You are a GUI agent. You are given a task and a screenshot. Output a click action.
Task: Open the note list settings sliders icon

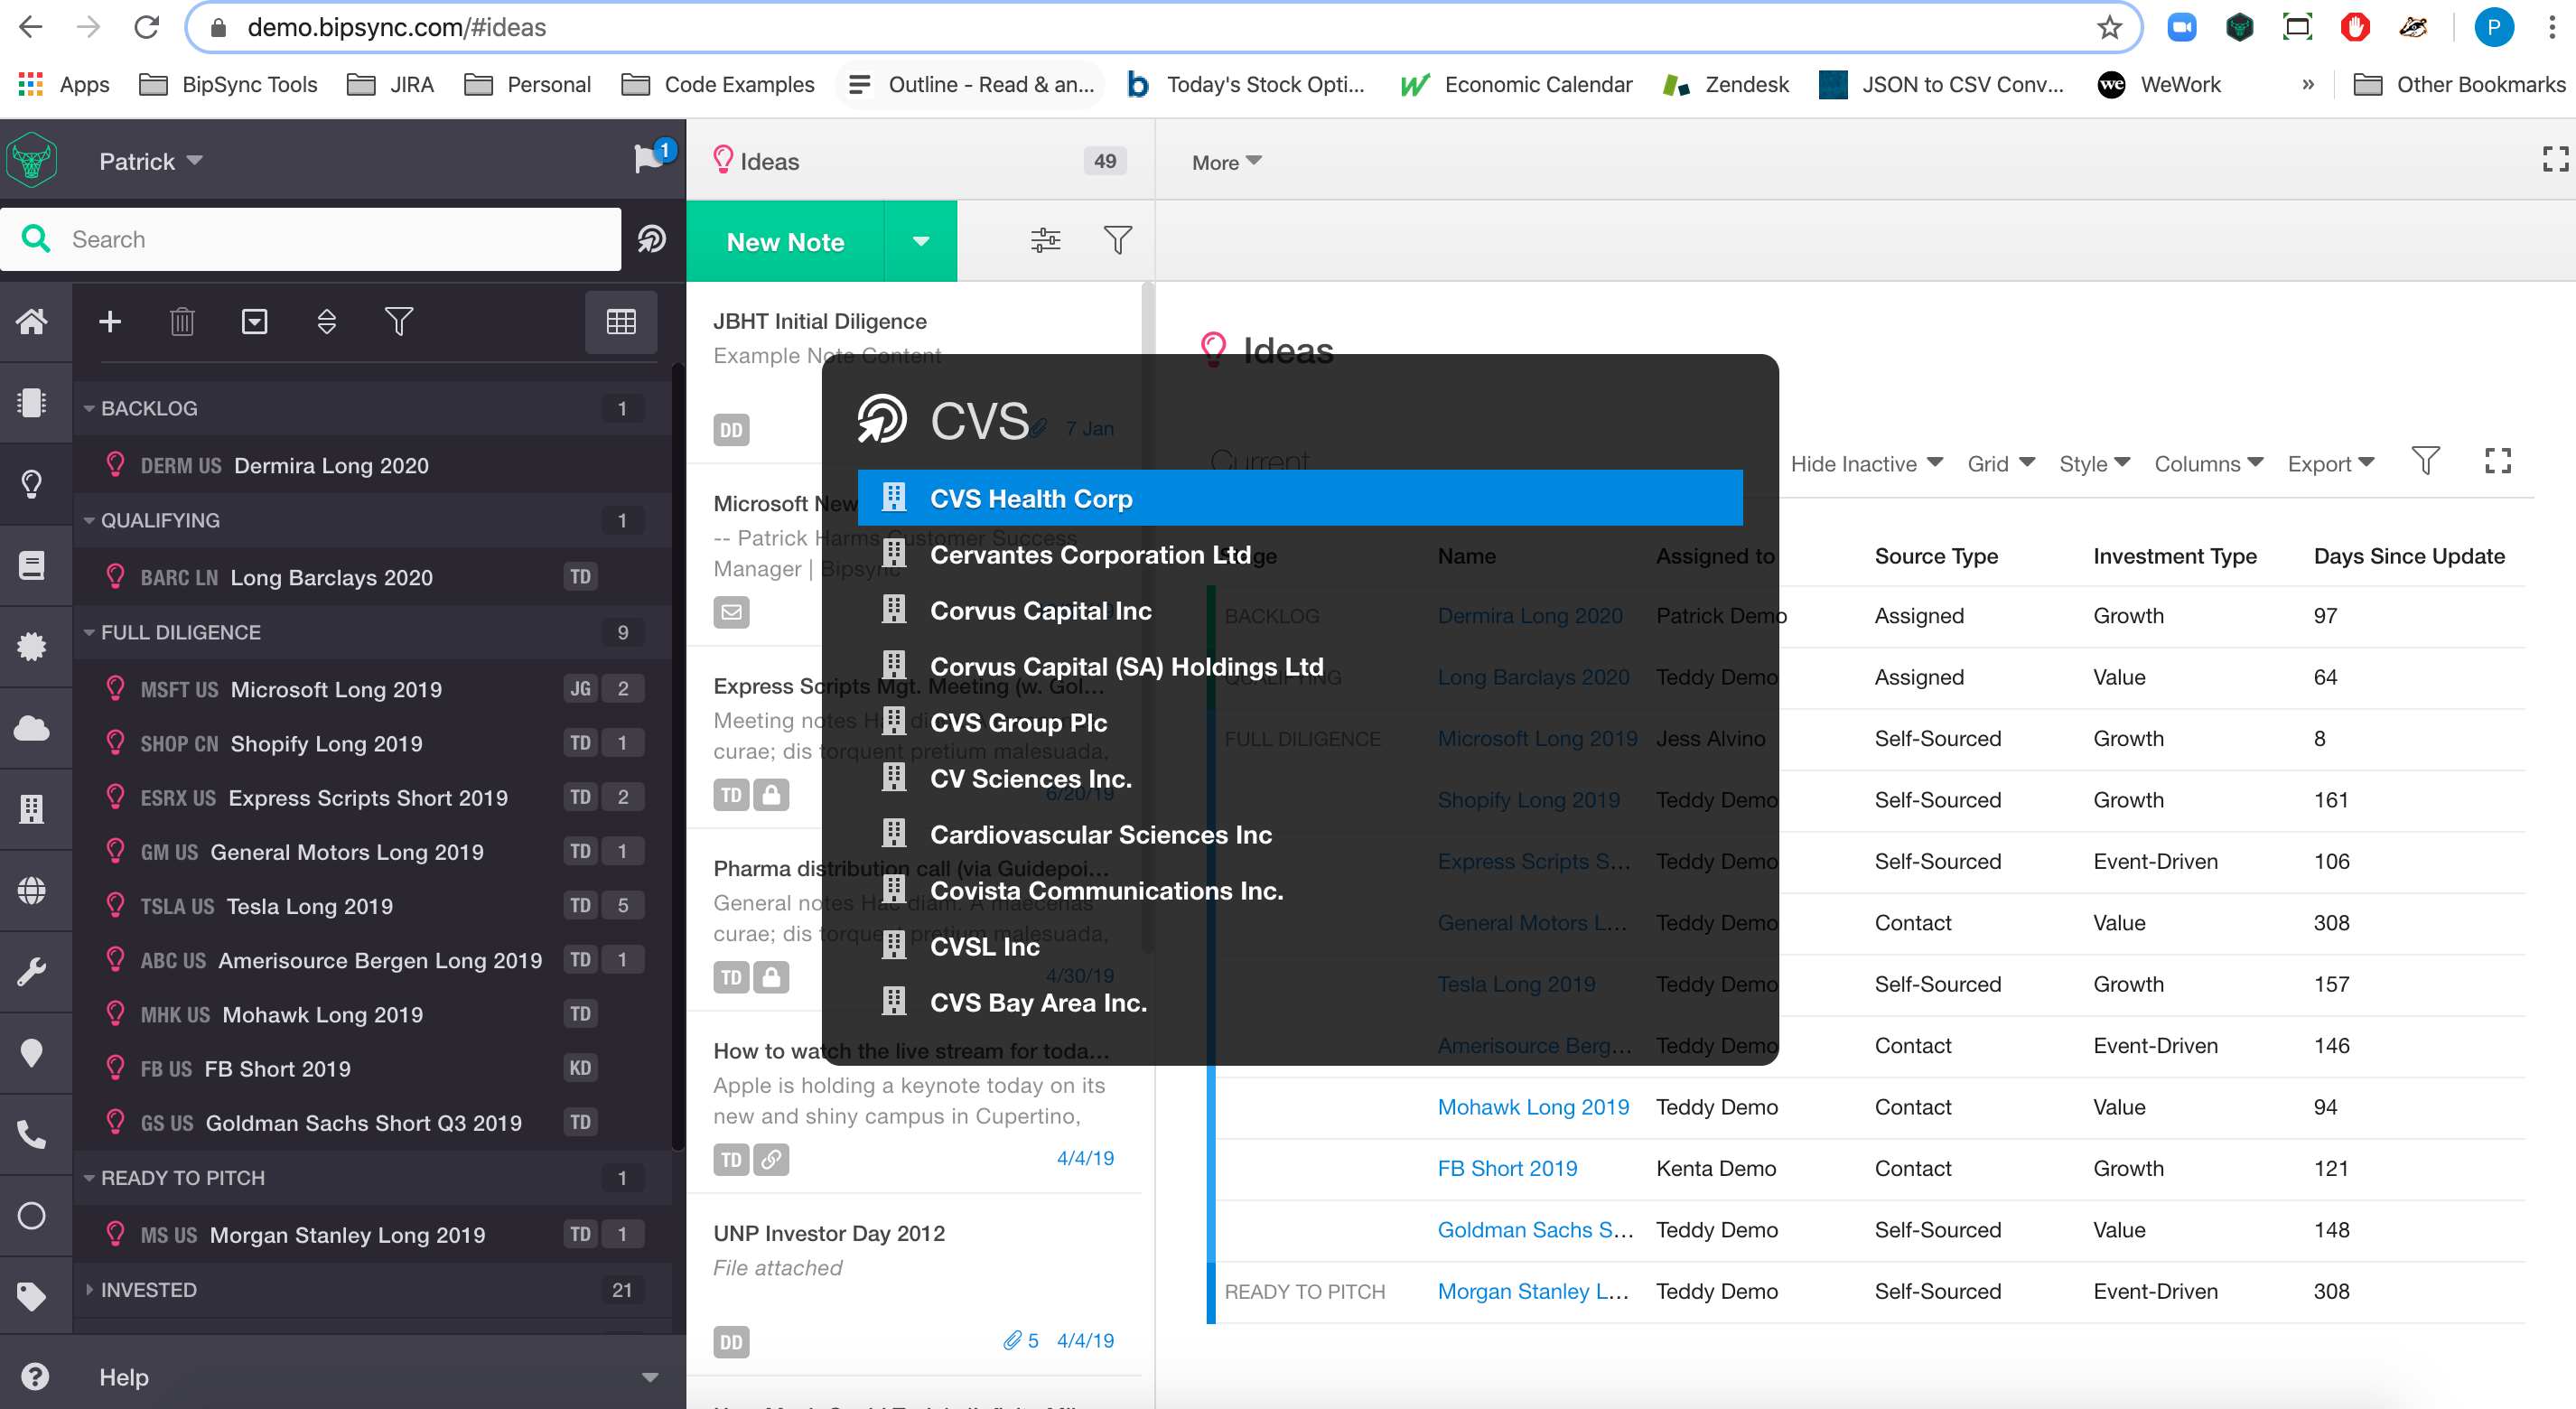tap(1045, 240)
